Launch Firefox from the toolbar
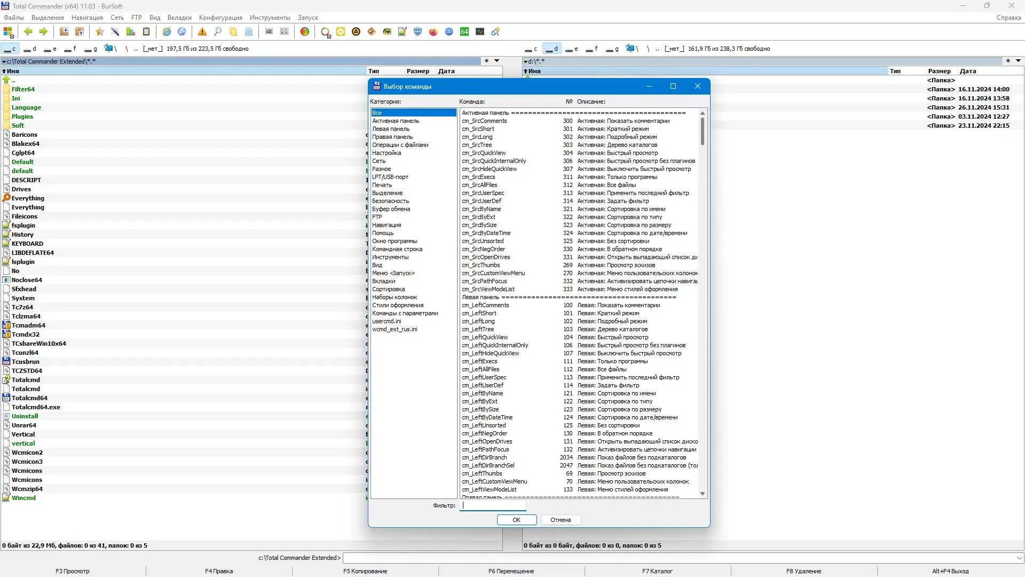The image size is (1025, 577). [x=433, y=32]
